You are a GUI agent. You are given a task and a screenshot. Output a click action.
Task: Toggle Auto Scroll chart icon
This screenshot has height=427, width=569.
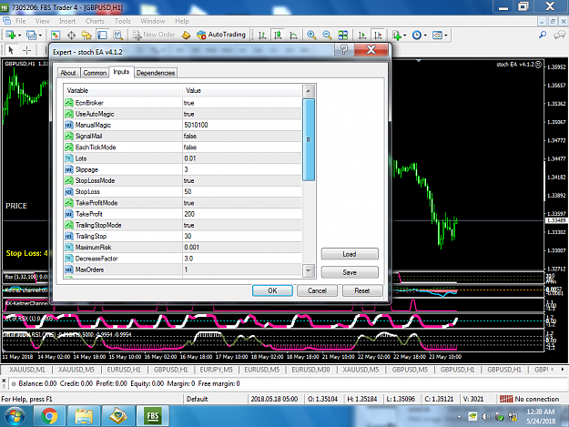coord(361,36)
